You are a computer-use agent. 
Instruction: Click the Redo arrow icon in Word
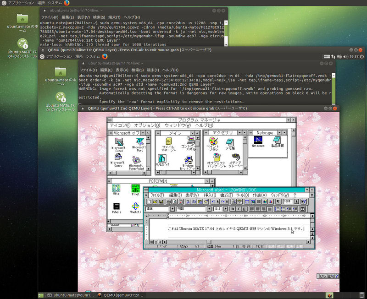click(x=222, y=201)
